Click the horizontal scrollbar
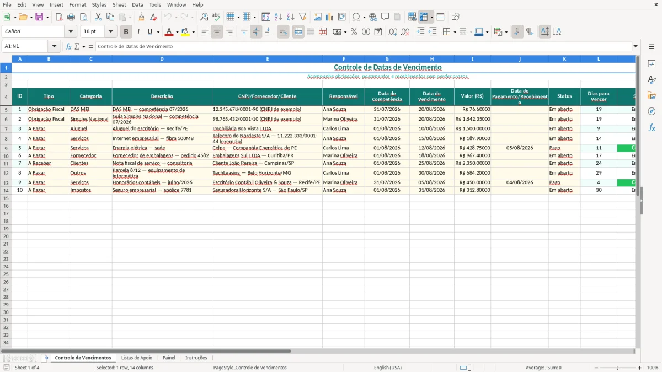 [x=317, y=351]
